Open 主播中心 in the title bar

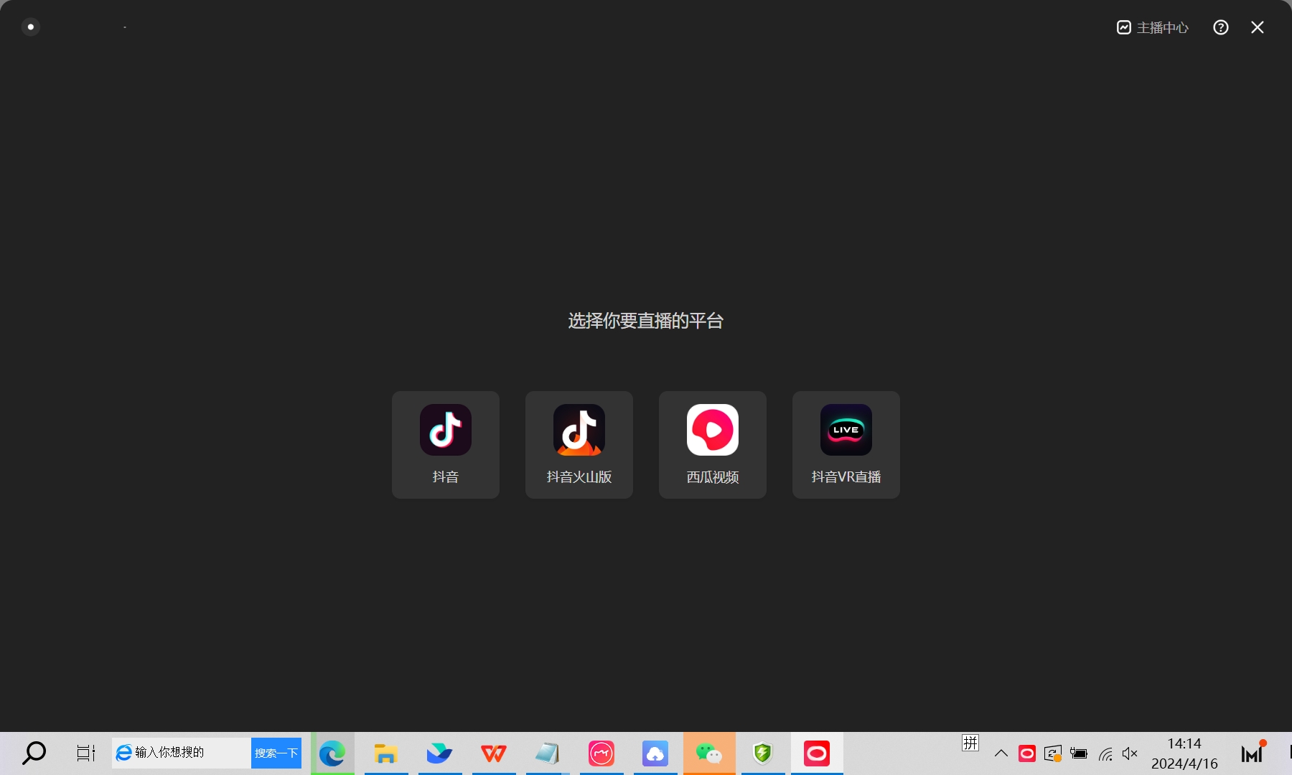point(1153,27)
